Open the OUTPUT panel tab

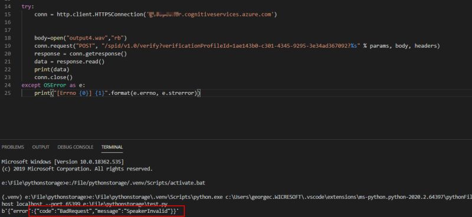click(x=41, y=147)
